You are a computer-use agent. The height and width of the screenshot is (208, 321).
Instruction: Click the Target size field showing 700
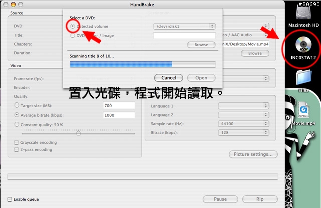pyautogui.click(x=119, y=106)
